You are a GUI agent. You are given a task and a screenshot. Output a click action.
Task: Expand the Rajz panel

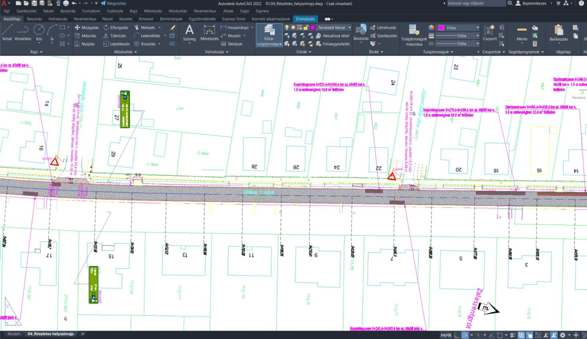[x=36, y=52]
